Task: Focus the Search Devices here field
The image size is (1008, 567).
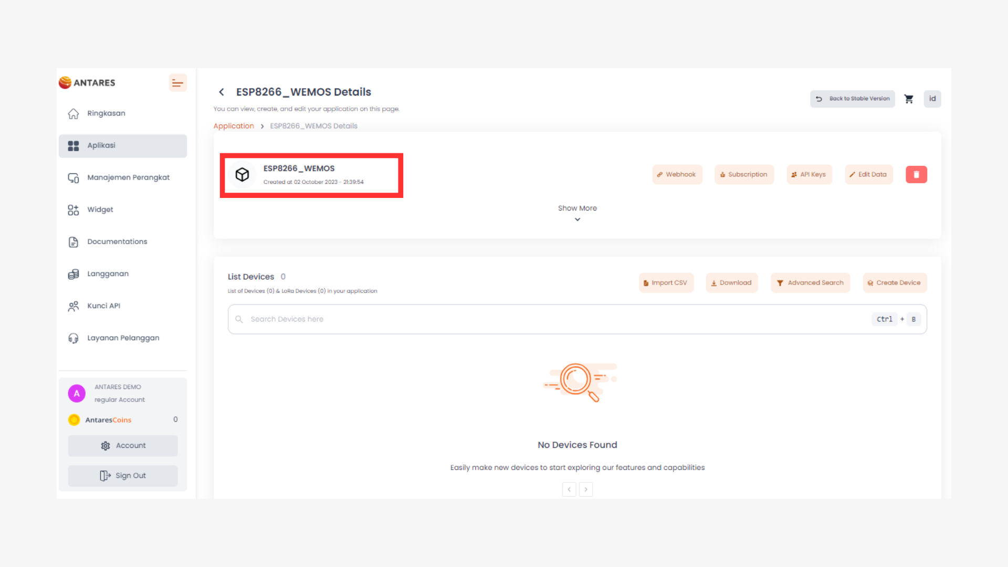Action: coord(577,319)
